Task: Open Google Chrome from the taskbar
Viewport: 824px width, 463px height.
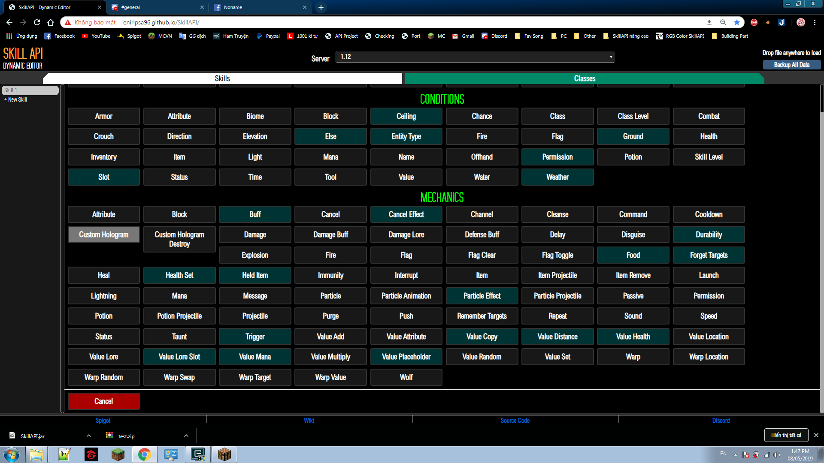Action: [144, 454]
